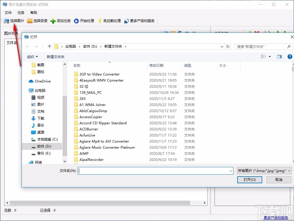Start processing with the 开始处理 icon
The image size is (294, 221).
(84, 21)
